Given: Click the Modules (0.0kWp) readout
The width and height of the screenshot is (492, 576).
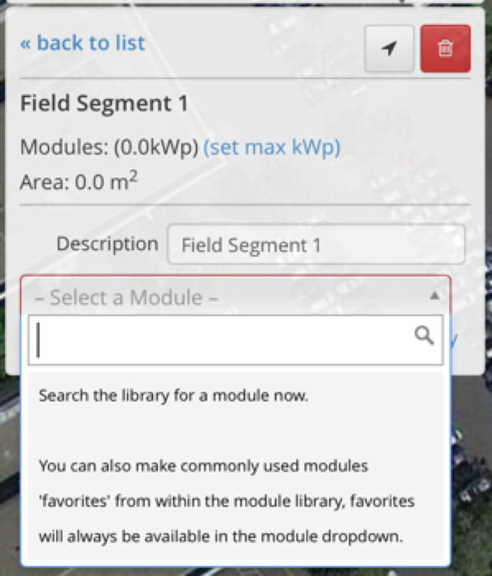Looking at the screenshot, I should pyautogui.click(x=110, y=148).
